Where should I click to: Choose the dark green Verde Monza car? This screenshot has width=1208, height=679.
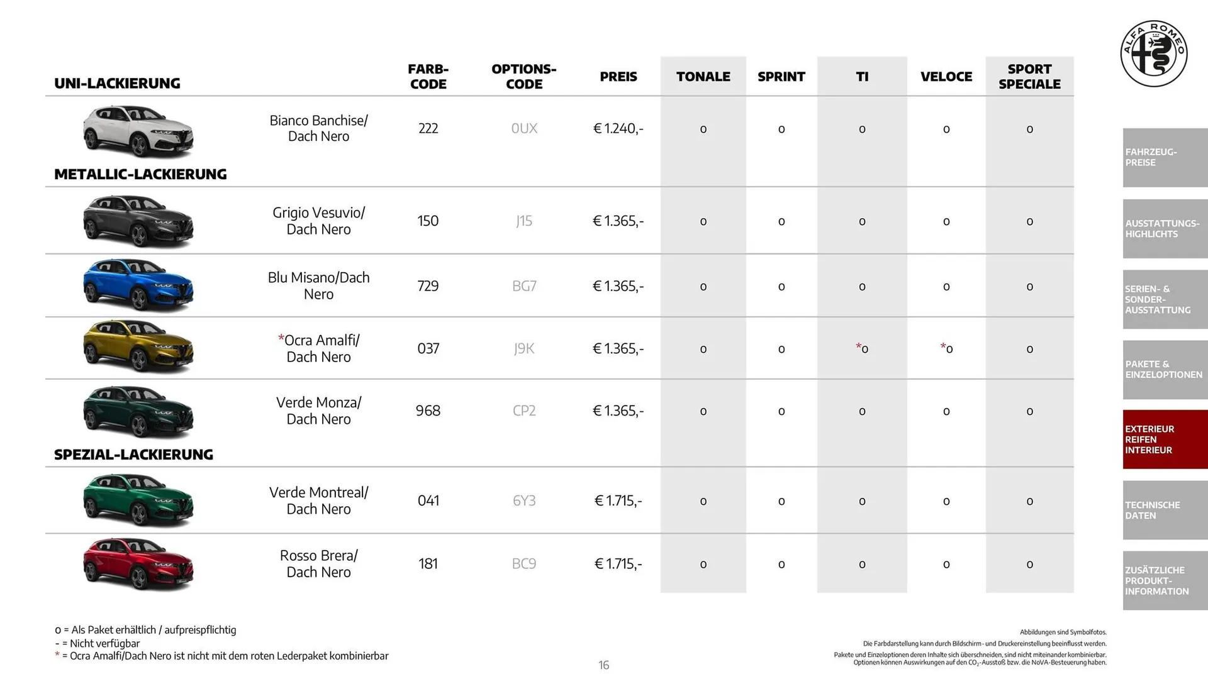138,411
